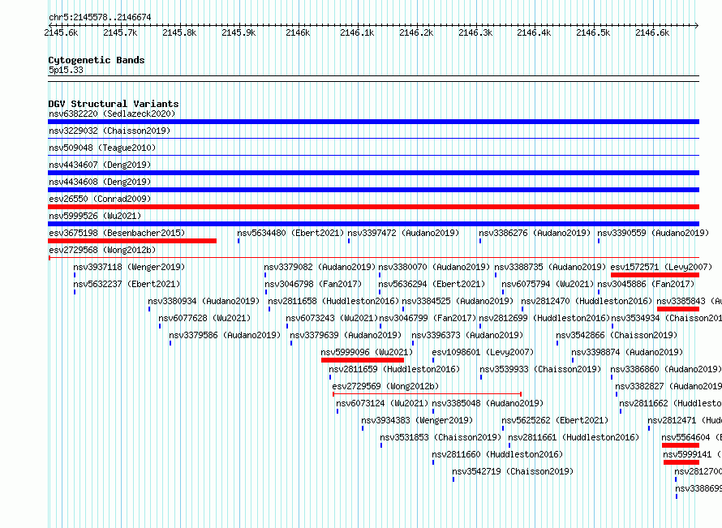Click esv3675198 (Besenbacher2015) label

point(117,233)
